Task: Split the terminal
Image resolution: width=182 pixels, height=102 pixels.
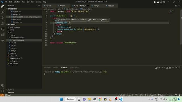Action: (167, 68)
